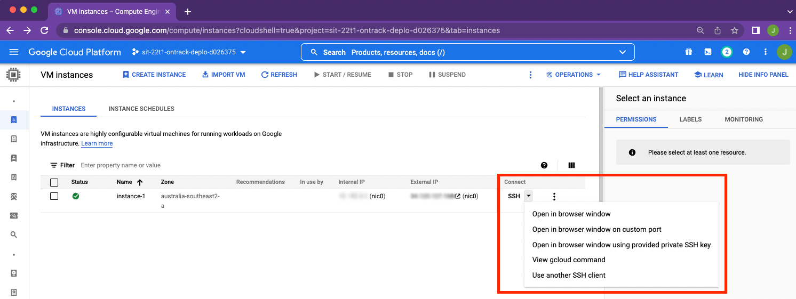
Task: Bookmark this page with star icon
Action: [735, 30]
